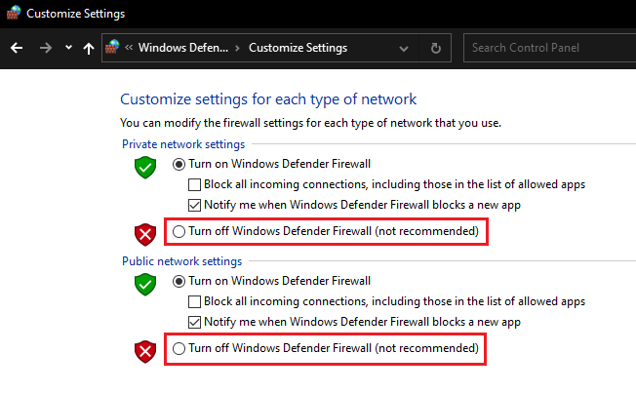Click the Forward navigation arrow
Image resolution: width=636 pixels, height=393 pixels.
pyautogui.click(x=45, y=47)
